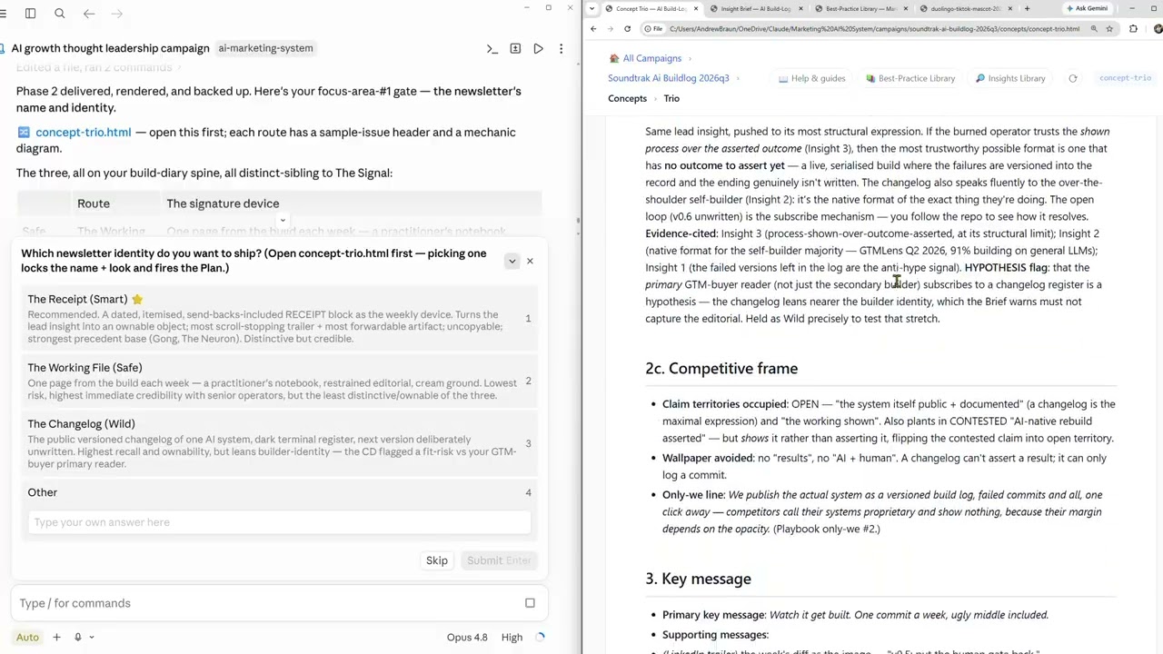The height and width of the screenshot is (654, 1163).
Task: Click the download/export icon in session header
Action: click(x=515, y=48)
